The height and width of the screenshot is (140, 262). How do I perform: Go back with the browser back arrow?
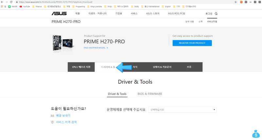tap(2, 2)
